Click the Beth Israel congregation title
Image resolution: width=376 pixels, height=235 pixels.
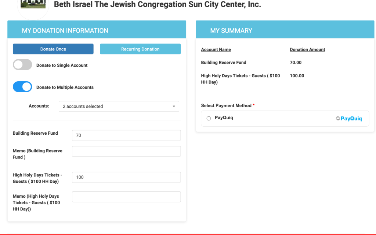click(x=157, y=5)
